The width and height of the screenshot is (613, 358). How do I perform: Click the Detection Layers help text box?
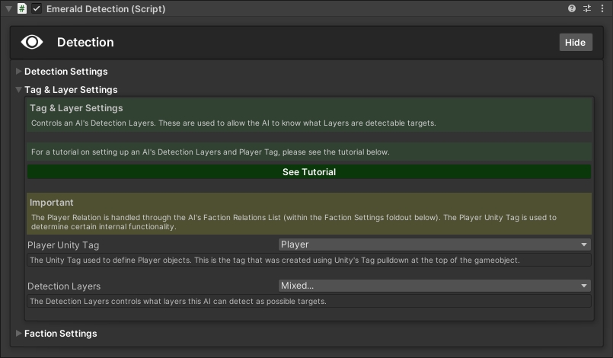309,301
